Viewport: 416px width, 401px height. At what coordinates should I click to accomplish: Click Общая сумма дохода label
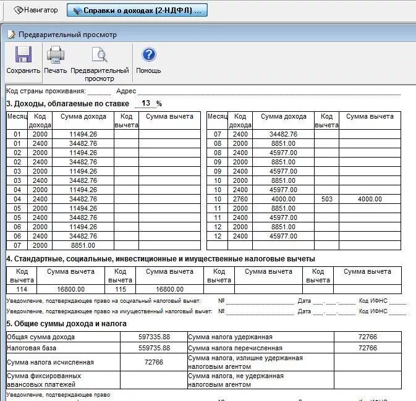41,337
